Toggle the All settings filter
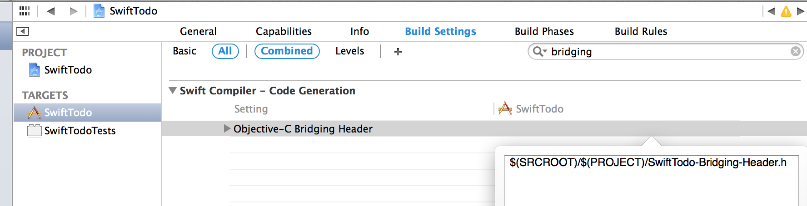The height and width of the screenshot is (206, 807). point(225,51)
